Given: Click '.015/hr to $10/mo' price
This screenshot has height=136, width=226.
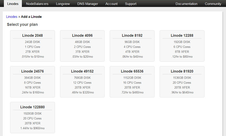Looking at the screenshot, I should (33, 57).
